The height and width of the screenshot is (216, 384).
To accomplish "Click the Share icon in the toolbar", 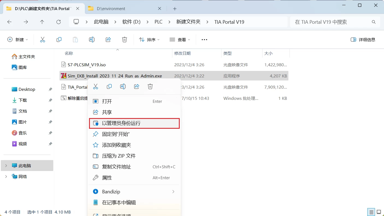I will click(108, 40).
